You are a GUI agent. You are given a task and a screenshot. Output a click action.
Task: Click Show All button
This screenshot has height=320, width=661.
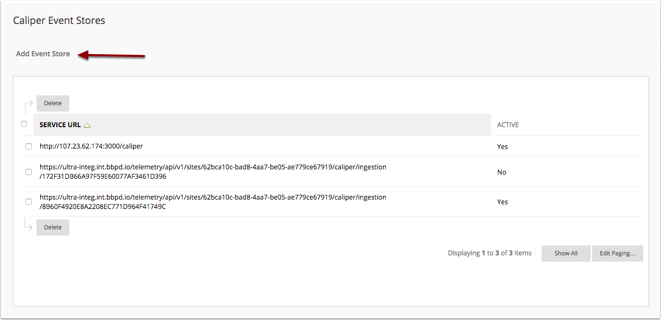tap(566, 253)
